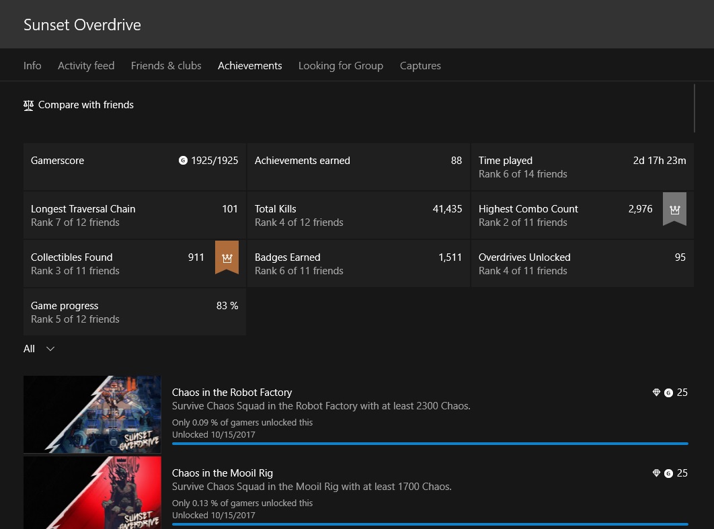Go to the Friends & clubs tab
The image size is (714, 529).
coord(166,66)
